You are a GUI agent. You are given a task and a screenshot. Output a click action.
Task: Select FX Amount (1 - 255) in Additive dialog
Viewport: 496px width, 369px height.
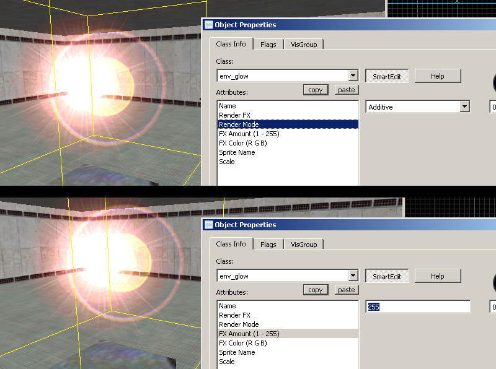[288, 134]
